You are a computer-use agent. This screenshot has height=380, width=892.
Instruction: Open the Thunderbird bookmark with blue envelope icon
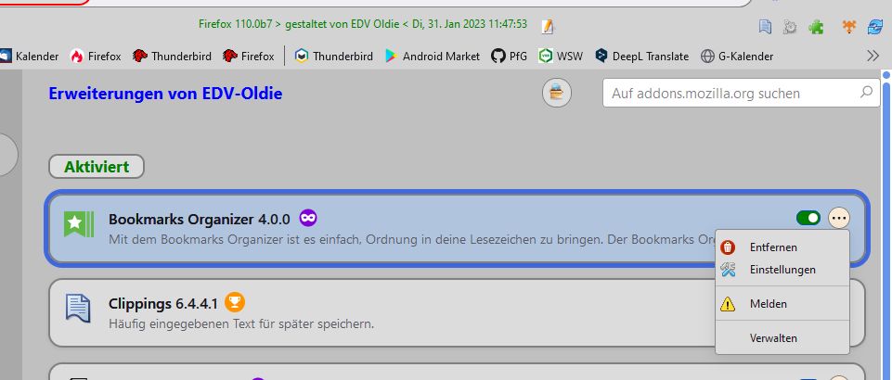point(334,57)
